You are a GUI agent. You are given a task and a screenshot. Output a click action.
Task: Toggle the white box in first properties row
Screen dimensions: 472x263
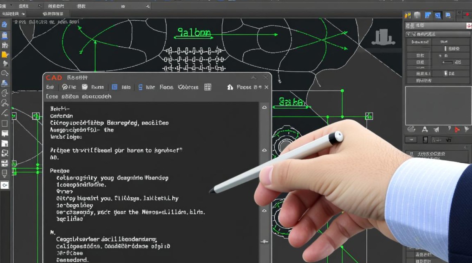click(445, 48)
